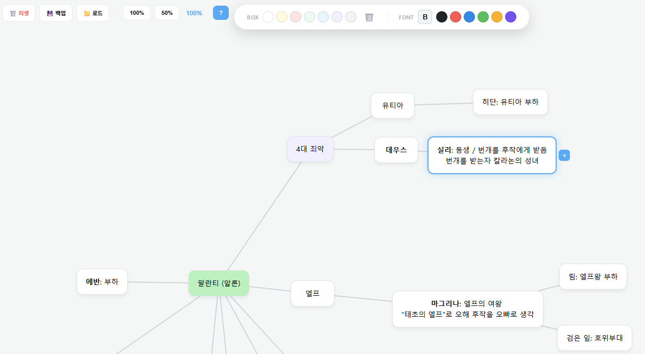Open a saved map with the 로드 folder icon

pos(92,12)
